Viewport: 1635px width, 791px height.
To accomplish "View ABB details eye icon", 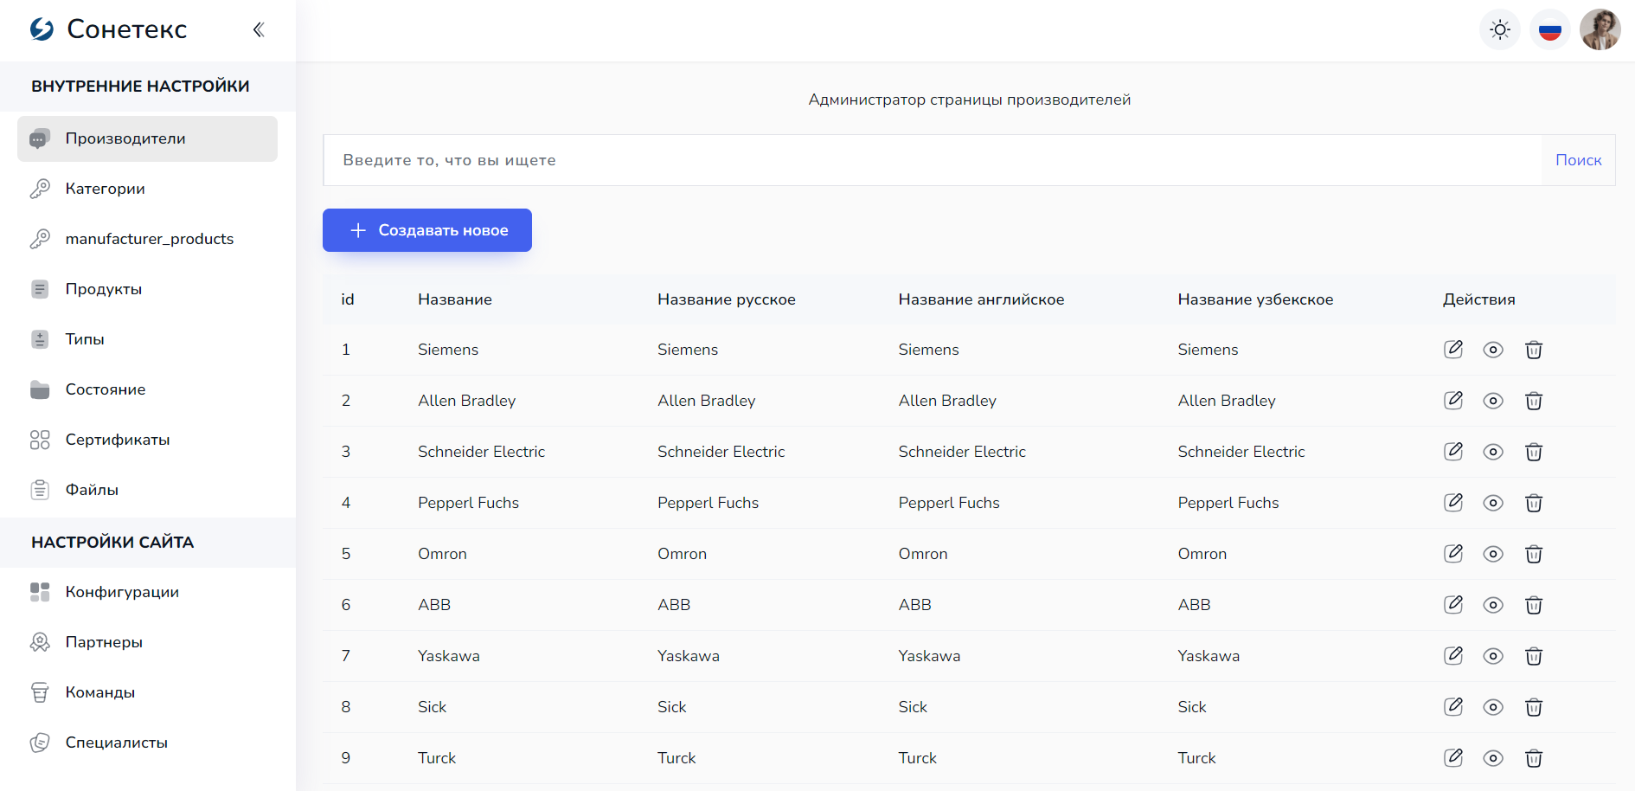I will (1493, 605).
